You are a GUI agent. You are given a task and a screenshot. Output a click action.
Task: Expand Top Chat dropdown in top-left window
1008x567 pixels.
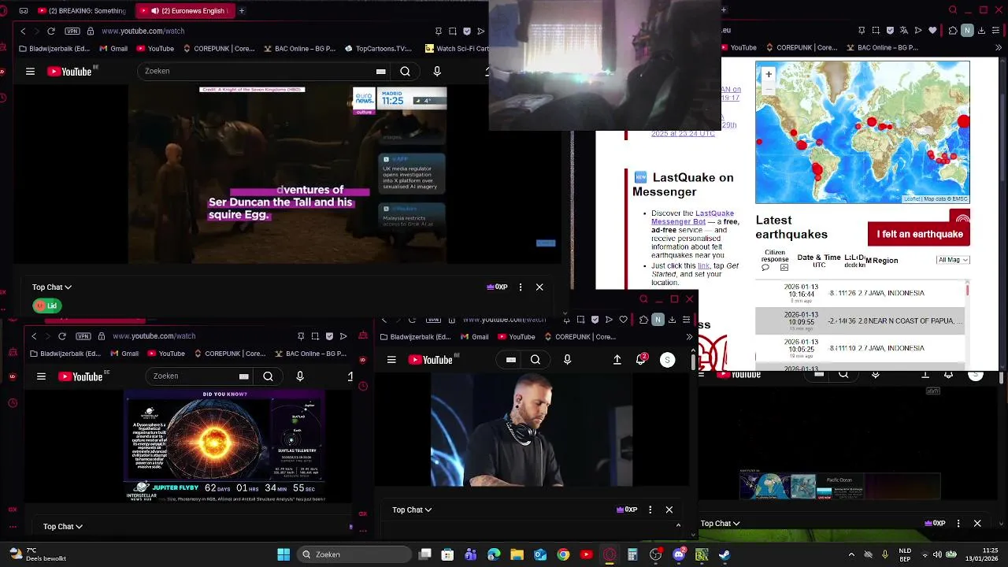[52, 287]
